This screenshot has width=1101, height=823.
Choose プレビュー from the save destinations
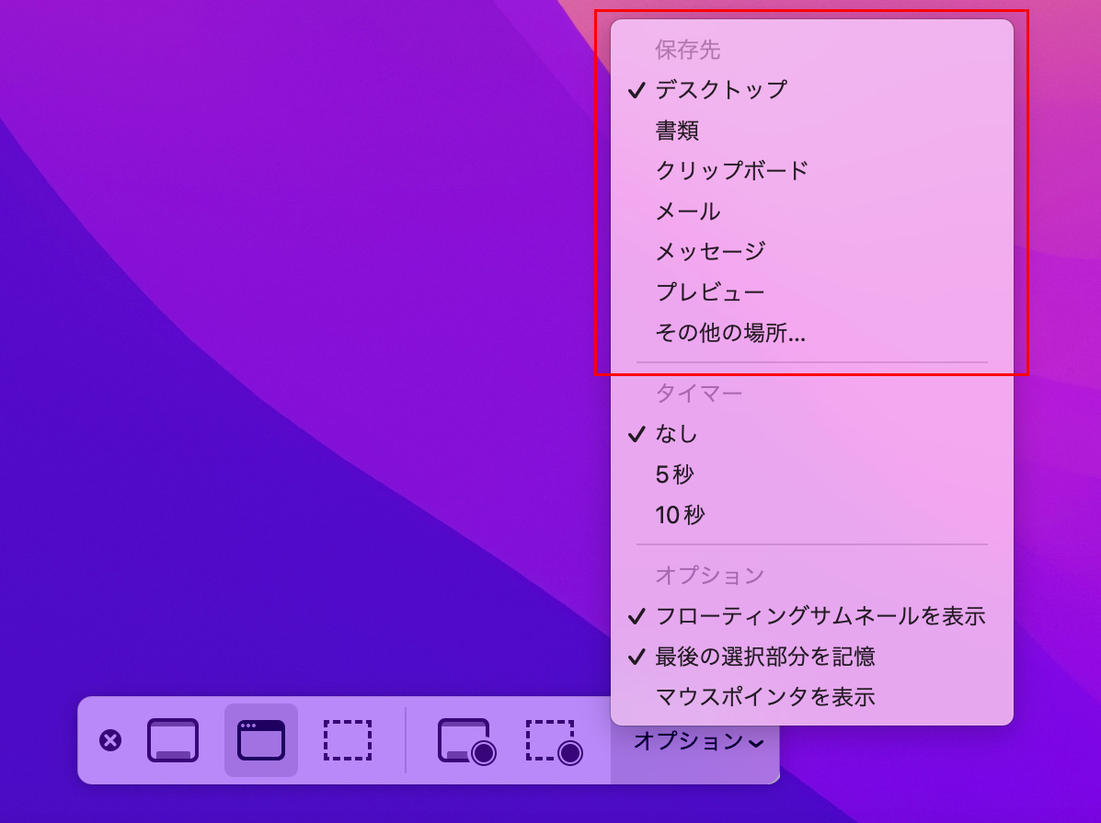pos(709,291)
